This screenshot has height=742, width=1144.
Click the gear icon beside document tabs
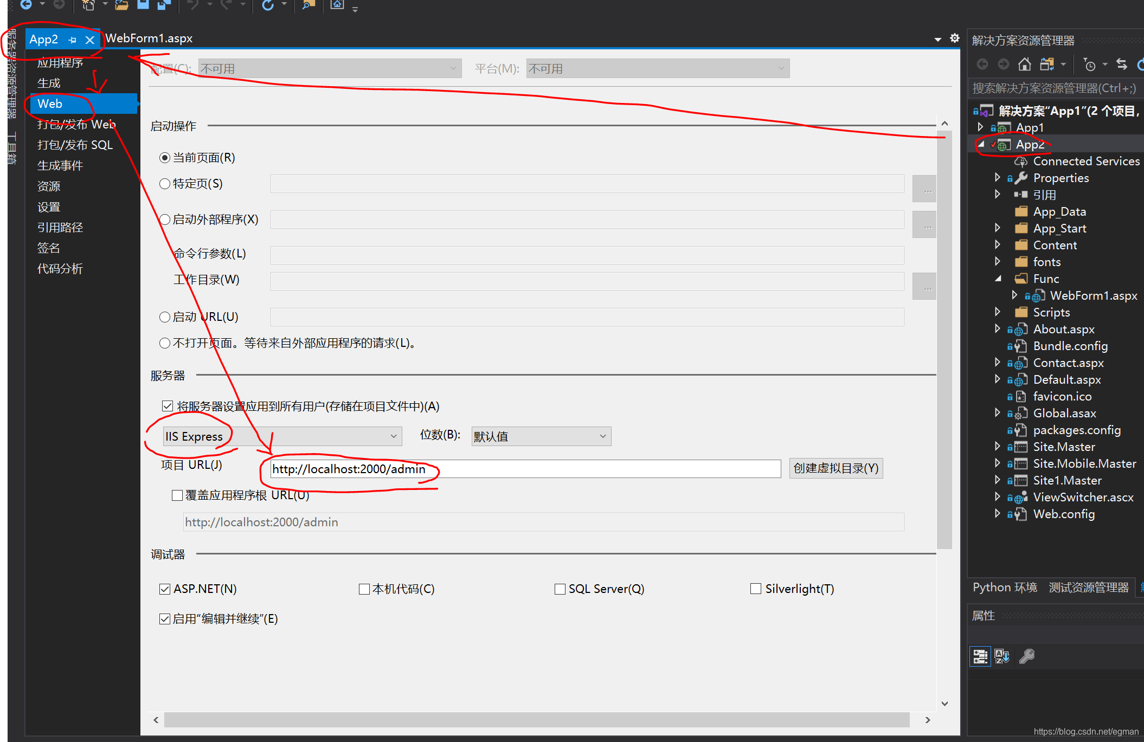pyautogui.click(x=955, y=38)
